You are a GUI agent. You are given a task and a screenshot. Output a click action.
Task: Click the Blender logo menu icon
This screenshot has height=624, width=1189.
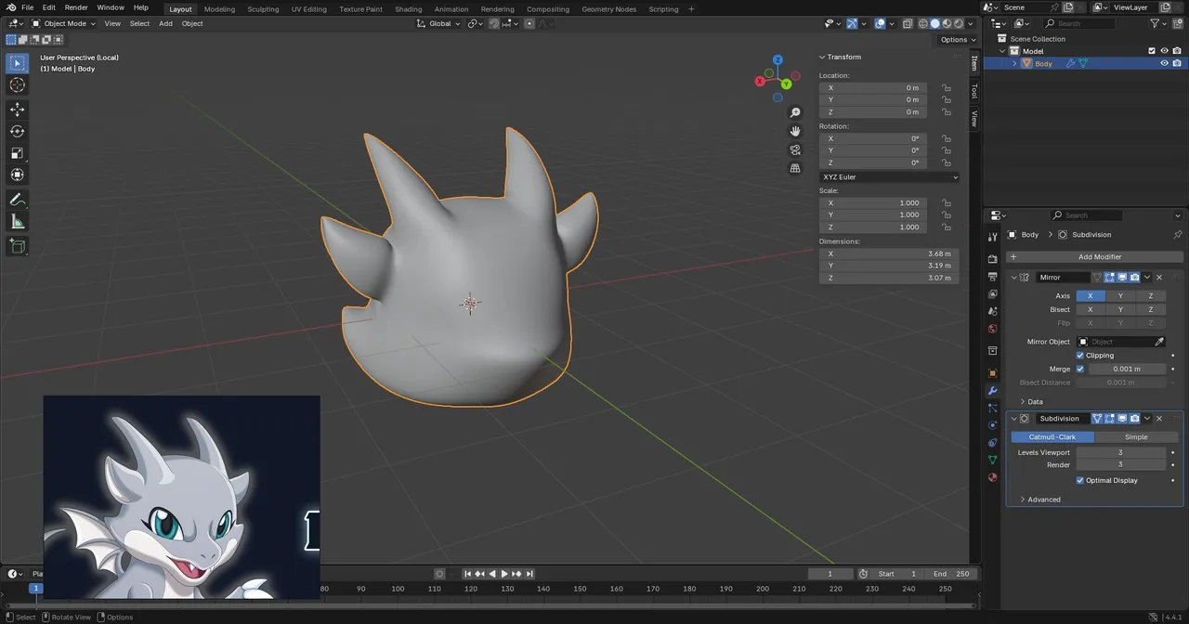point(9,7)
